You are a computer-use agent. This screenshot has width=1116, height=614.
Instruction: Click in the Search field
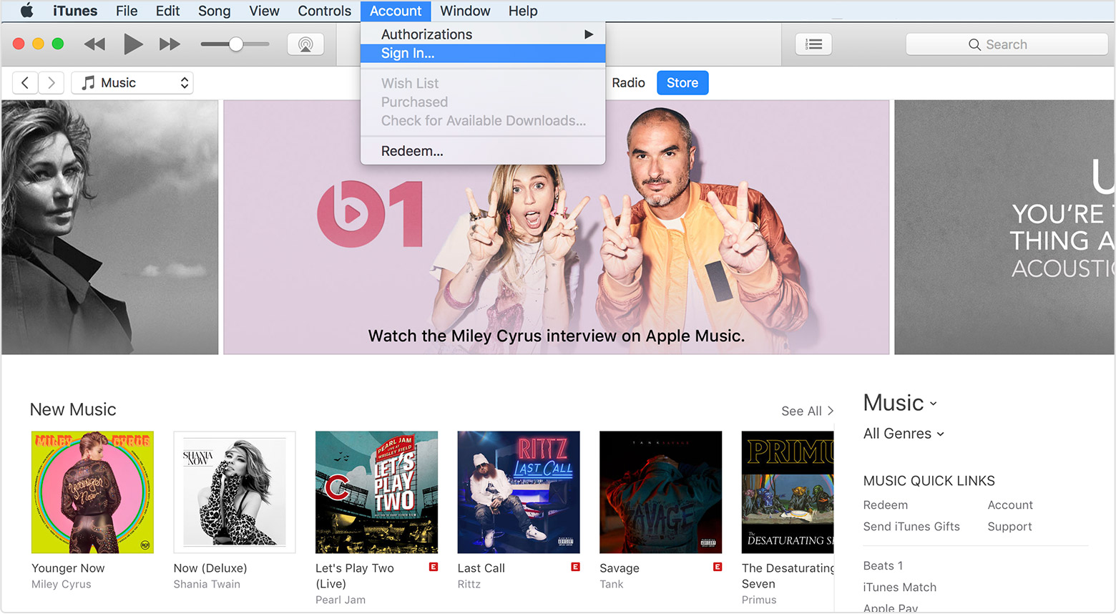coord(1007,44)
